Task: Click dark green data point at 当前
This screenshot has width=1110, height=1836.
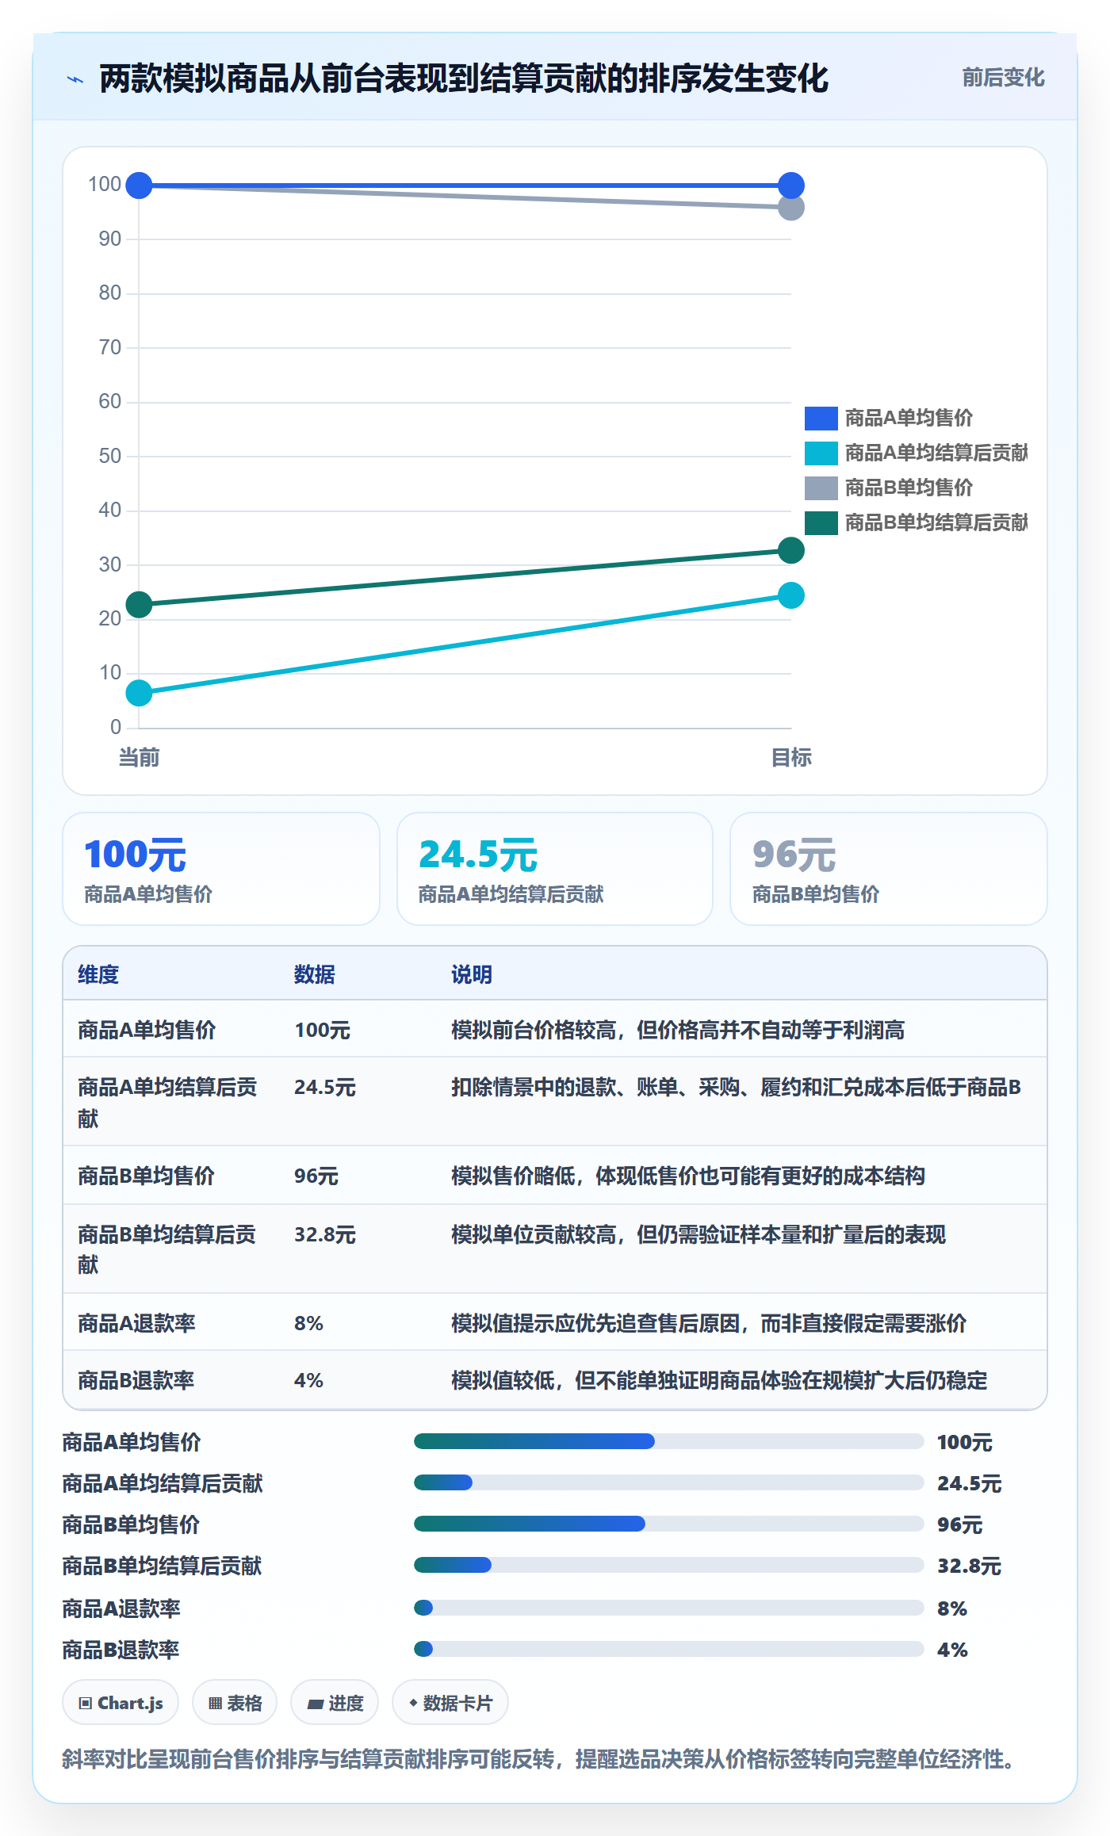Action: click(x=139, y=605)
